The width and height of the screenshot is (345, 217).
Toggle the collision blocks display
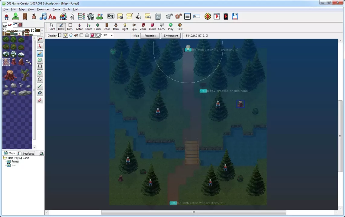[x=92, y=35]
